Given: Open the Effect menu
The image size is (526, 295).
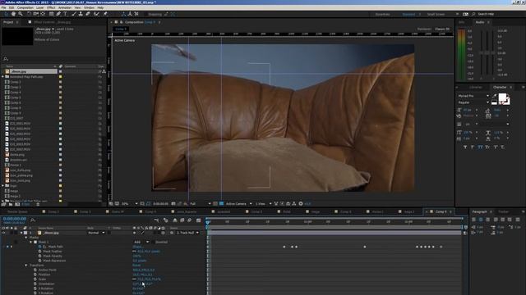Looking at the screenshot, I should 51,7.
